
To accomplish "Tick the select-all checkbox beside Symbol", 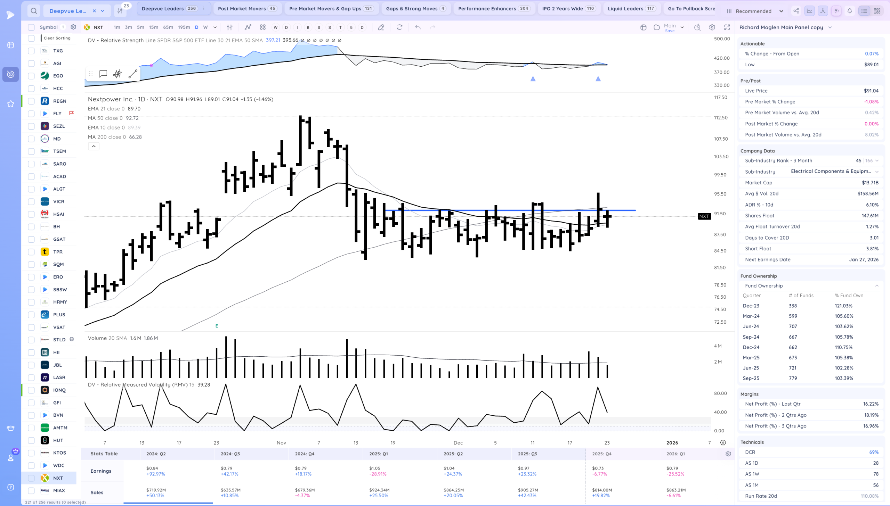I will click(x=31, y=27).
